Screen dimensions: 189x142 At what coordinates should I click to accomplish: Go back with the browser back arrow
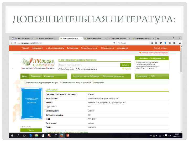tap(12, 43)
